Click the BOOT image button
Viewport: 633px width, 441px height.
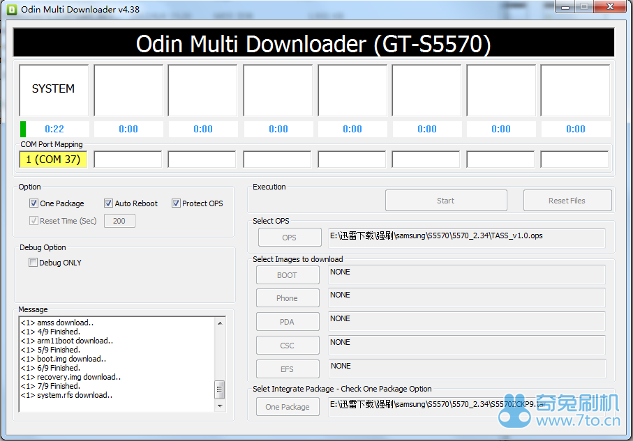tap(288, 275)
